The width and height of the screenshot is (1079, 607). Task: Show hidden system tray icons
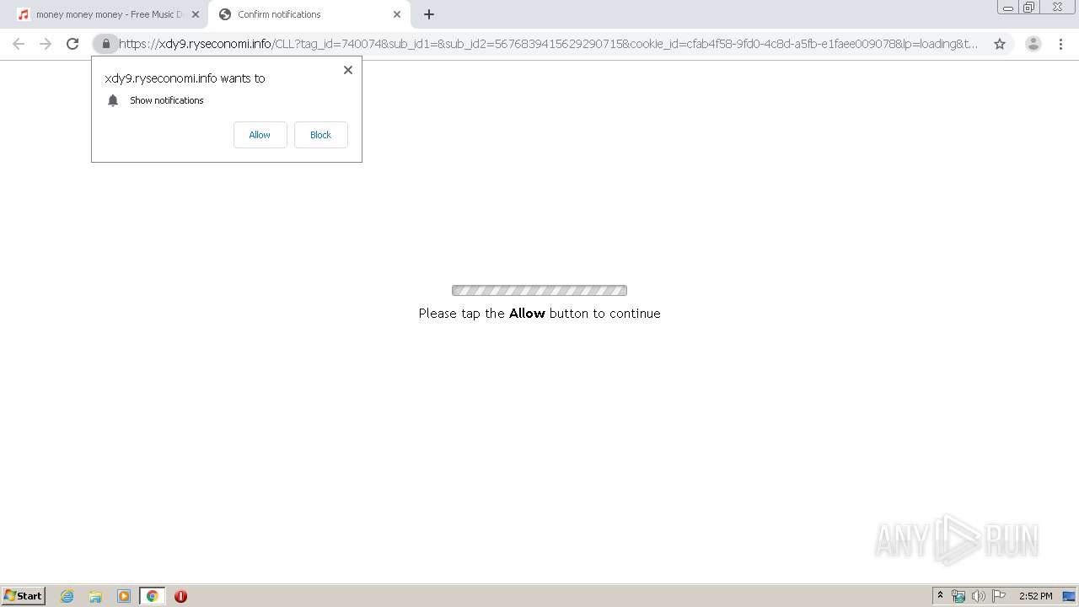(940, 596)
